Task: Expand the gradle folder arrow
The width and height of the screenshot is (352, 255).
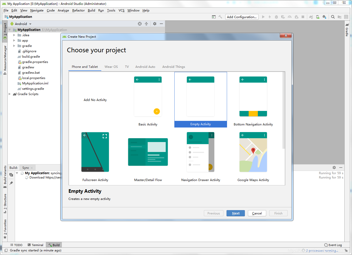Action: click(x=14, y=46)
